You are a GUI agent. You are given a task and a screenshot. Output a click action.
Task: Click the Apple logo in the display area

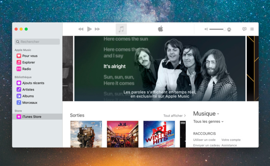tap(160, 29)
